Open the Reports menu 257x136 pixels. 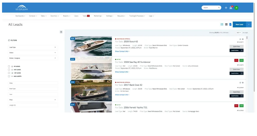click(x=67, y=16)
